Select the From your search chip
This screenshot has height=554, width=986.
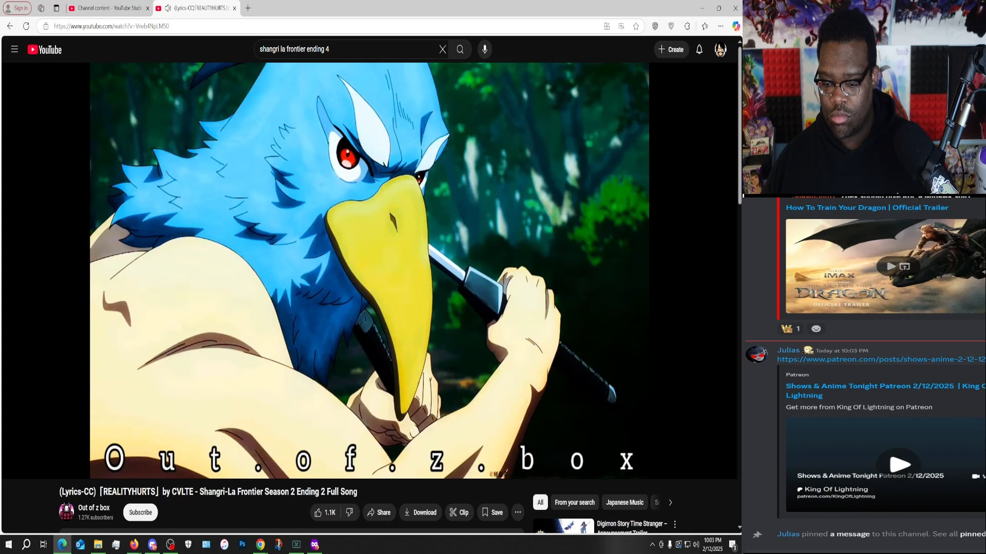click(575, 503)
